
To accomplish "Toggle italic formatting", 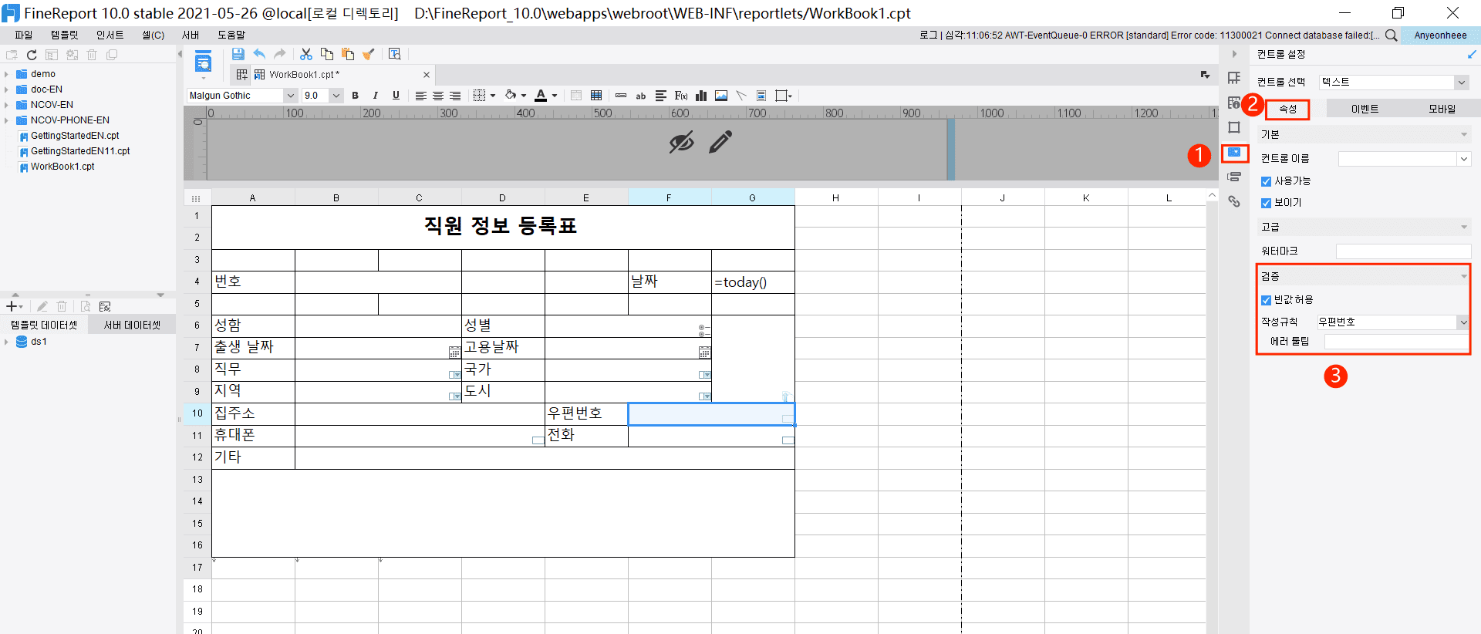I will click(x=376, y=96).
